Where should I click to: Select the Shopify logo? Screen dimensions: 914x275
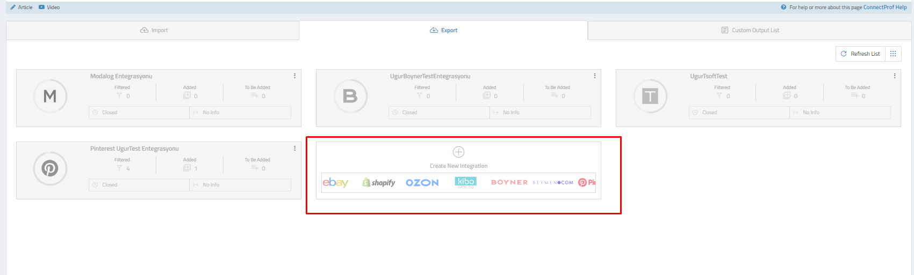(379, 183)
